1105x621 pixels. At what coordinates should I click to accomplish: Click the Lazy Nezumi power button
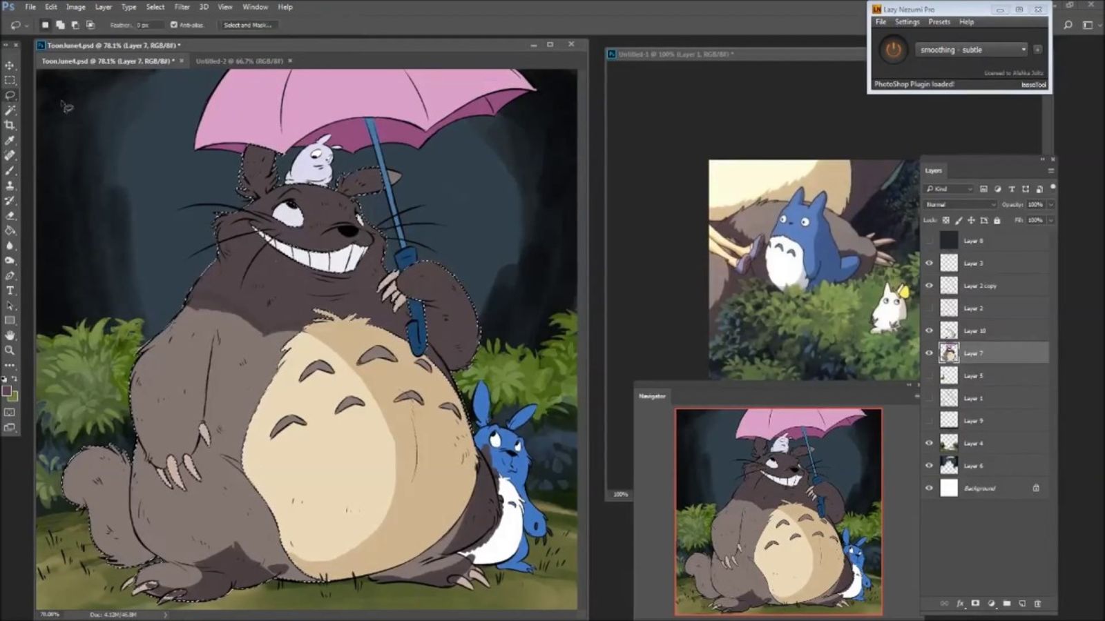893,50
